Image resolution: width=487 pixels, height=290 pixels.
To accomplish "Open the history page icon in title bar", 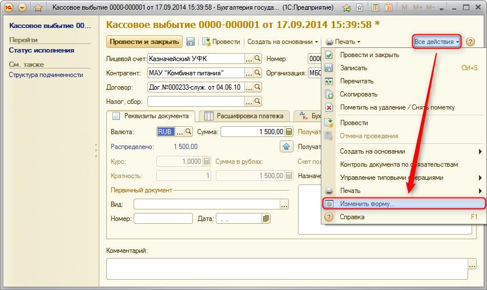I will pyautogui.click(x=360, y=7).
